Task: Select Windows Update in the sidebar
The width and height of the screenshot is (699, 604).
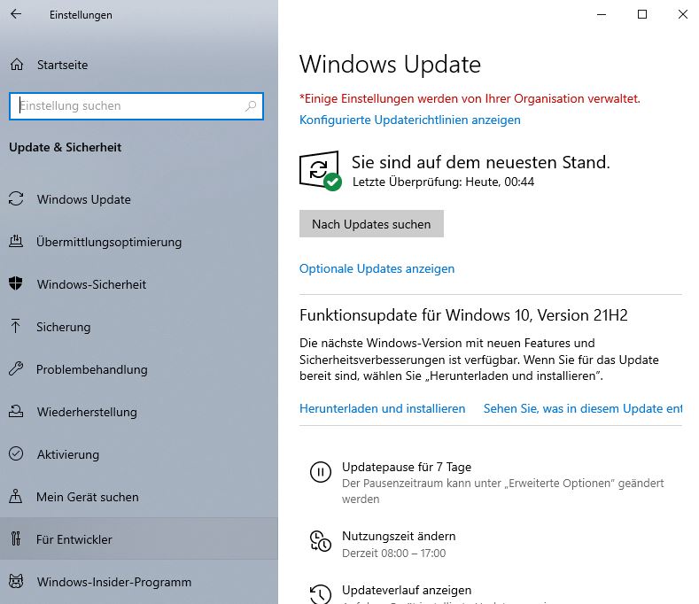Action: tap(138, 198)
